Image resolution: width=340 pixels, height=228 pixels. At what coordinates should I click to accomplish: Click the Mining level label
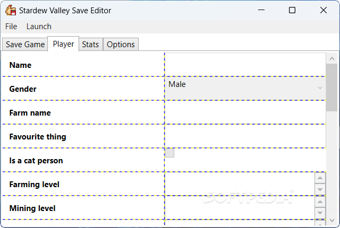(x=32, y=208)
